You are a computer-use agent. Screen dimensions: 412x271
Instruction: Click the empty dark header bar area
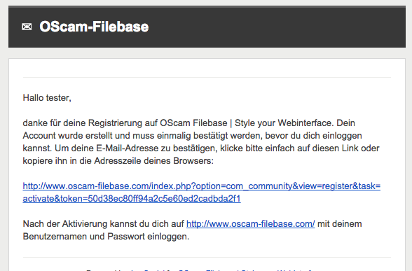(x=276, y=27)
